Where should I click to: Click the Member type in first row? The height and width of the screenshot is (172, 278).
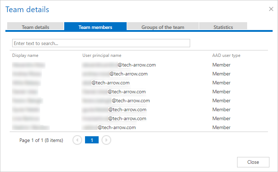pyautogui.click(x=221, y=65)
